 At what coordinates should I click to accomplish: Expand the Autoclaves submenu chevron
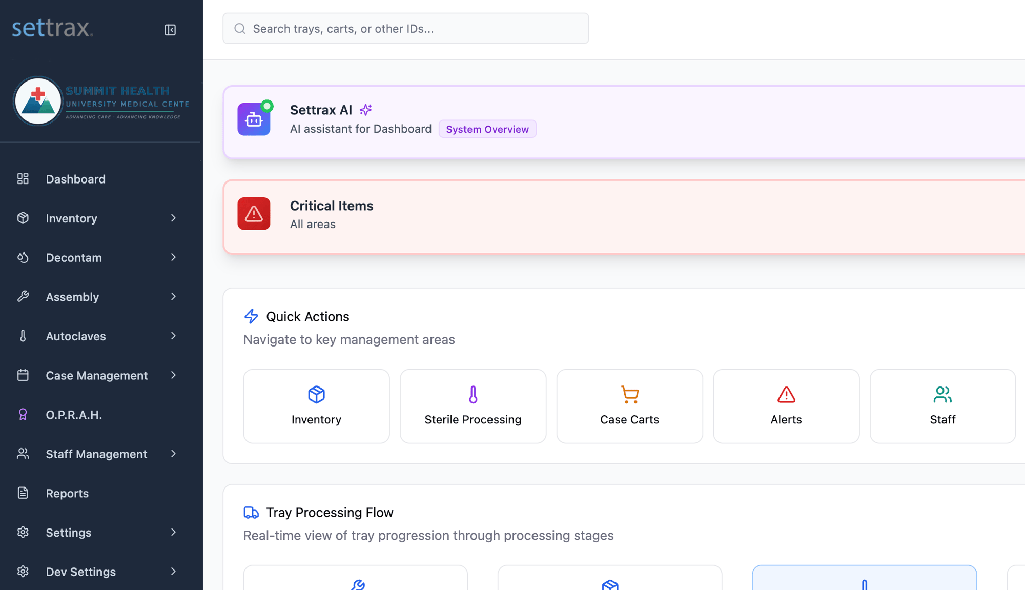pos(174,336)
